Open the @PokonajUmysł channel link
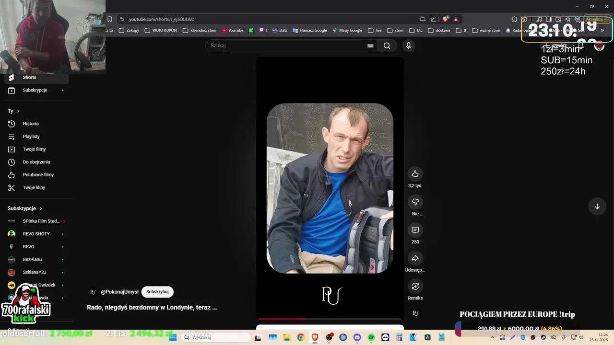The image size is (614, 345). pos(119,292)
